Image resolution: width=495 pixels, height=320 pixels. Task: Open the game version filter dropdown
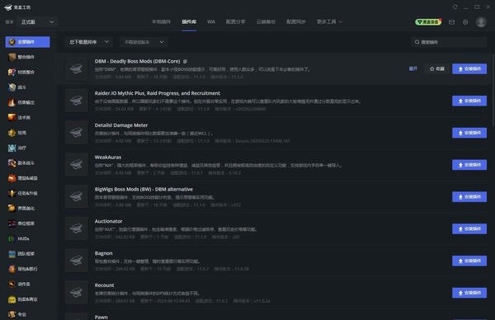tap(144, 42)
